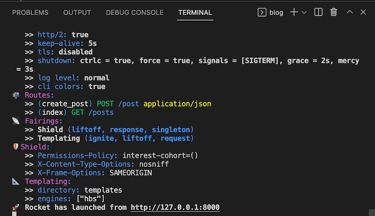Expand the launch profile dropdown chevron
Image resolution: width=375 pixels, height=216 pixels.
pyautogui.click(x=304, y=12)
